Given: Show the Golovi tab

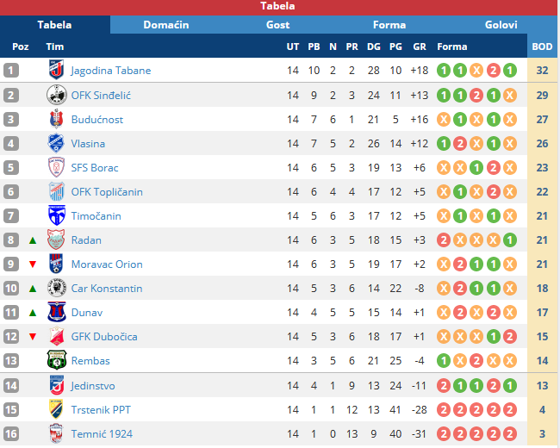Looking at the screenshot, I should tap(501, 25).
